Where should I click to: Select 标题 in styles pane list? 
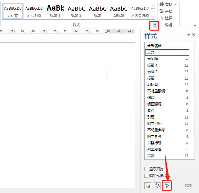[167, 78]
